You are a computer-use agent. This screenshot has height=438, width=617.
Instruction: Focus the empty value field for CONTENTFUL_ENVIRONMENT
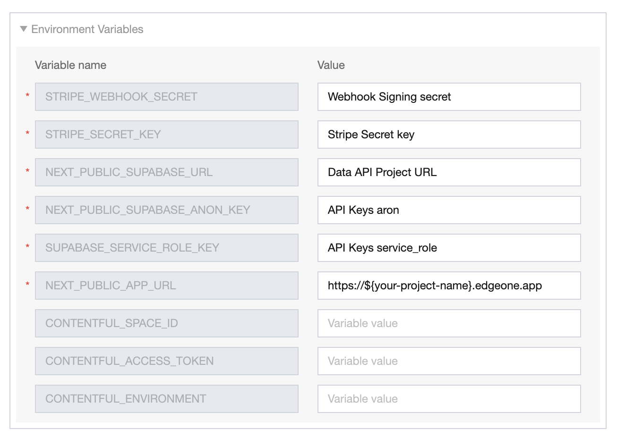click(449, 399)
